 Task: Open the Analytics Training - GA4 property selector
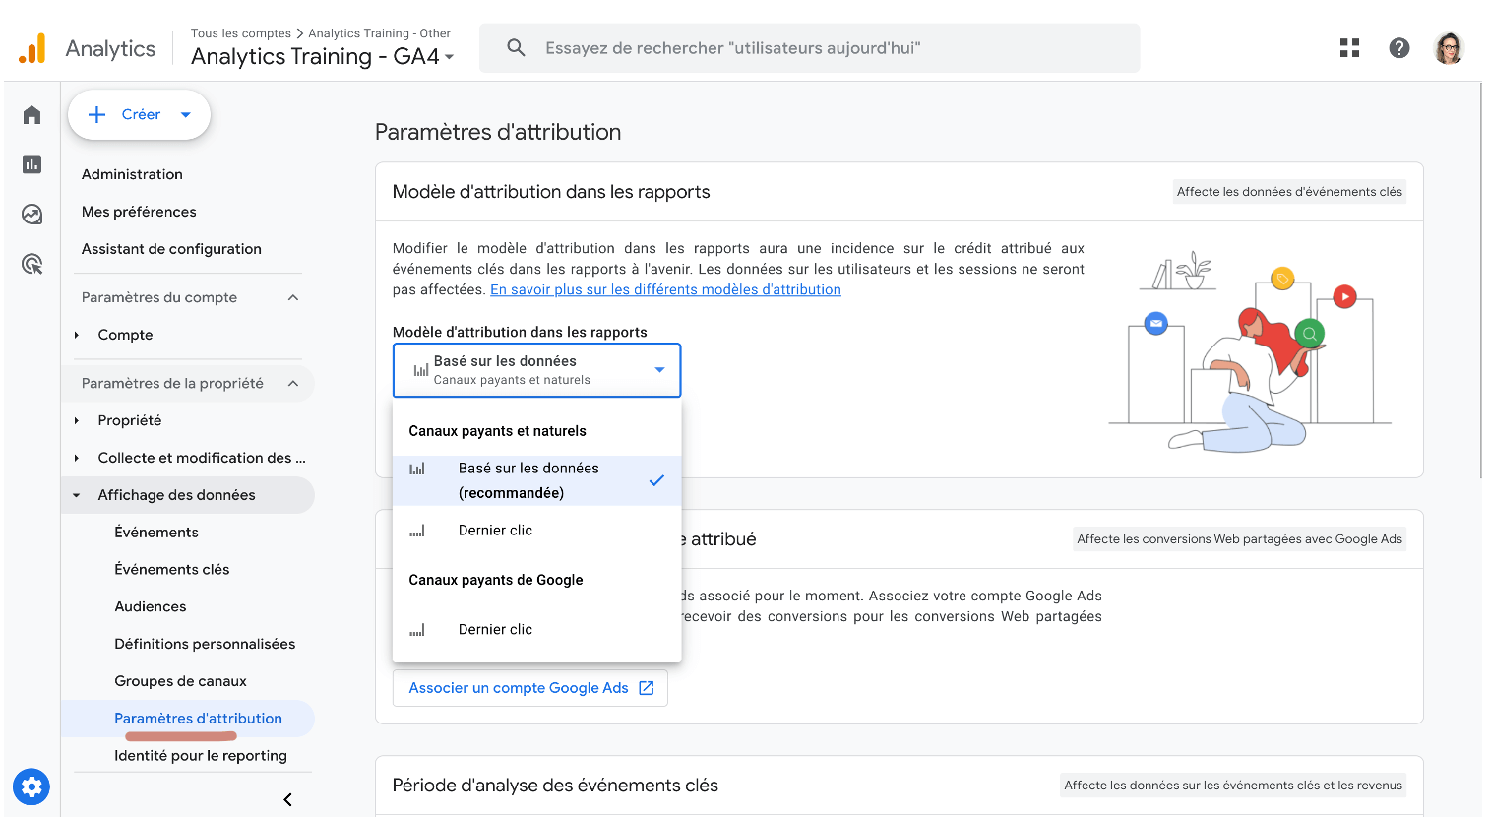[323, 56]
